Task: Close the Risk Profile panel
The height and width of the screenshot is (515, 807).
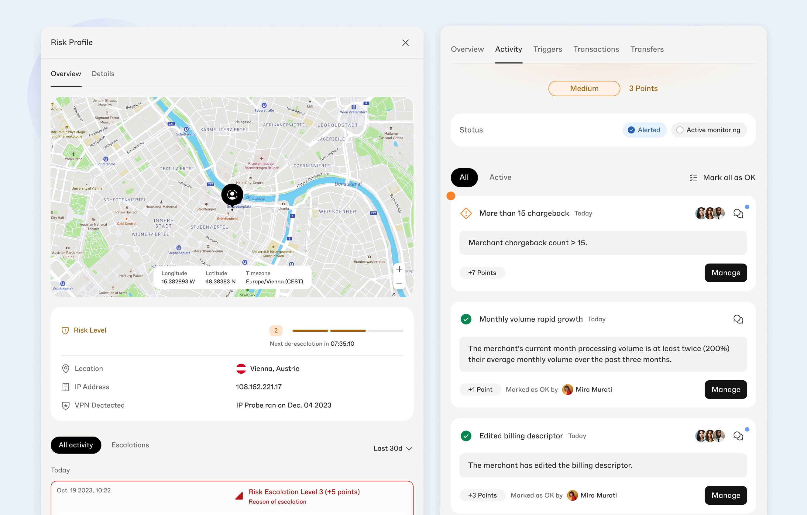Action: (x=405, y=43)
